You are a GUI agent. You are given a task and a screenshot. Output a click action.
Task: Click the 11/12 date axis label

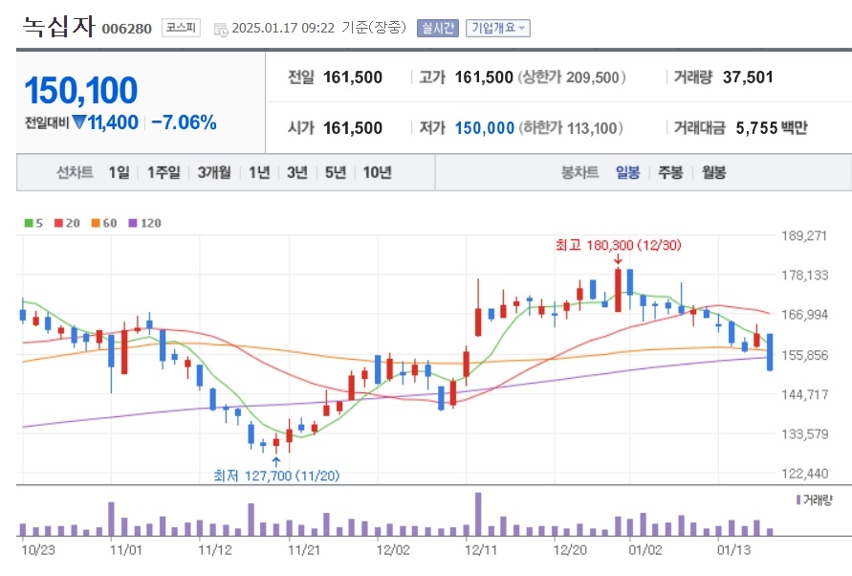pyautogui.click(x=215, y=550)
